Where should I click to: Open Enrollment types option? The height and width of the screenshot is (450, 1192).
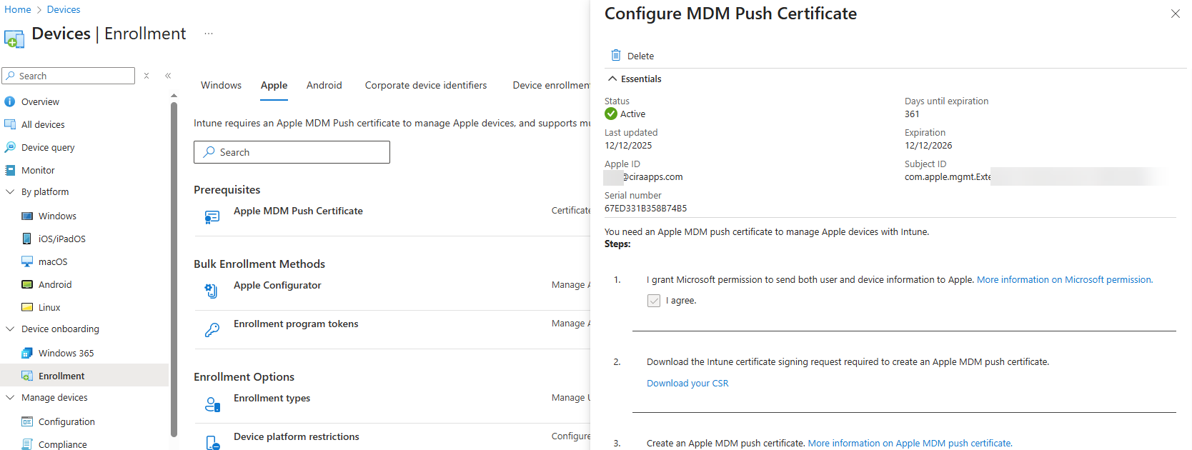tap(272, 398)
